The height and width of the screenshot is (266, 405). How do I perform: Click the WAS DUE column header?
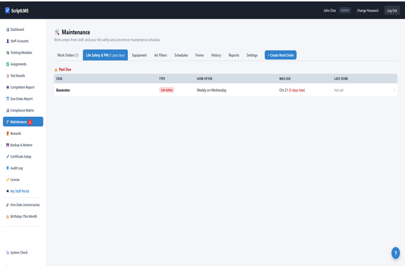coord(285,79)
